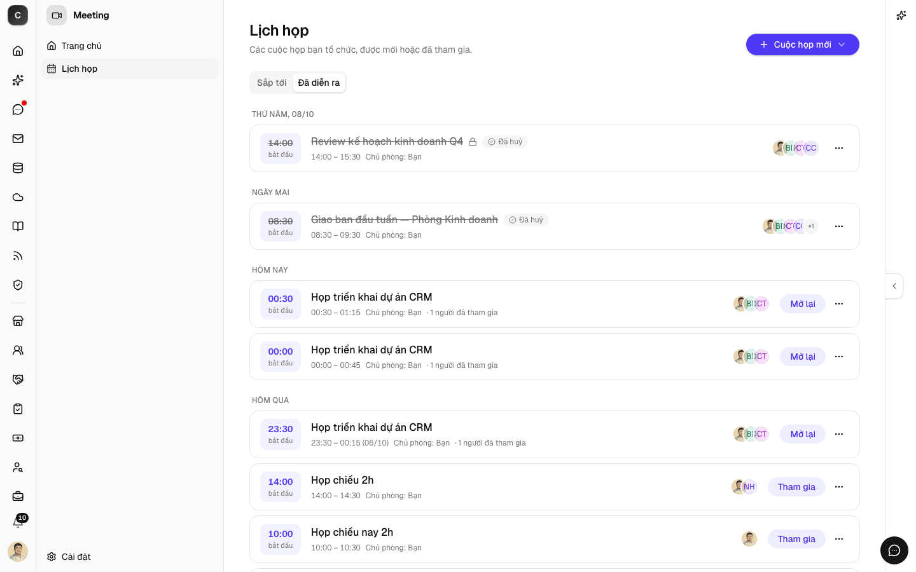Select the Đã diễn ra tab

(x=319, y=83)
